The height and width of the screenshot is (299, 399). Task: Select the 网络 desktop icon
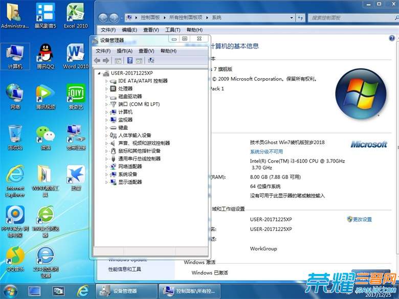point(15,97)
